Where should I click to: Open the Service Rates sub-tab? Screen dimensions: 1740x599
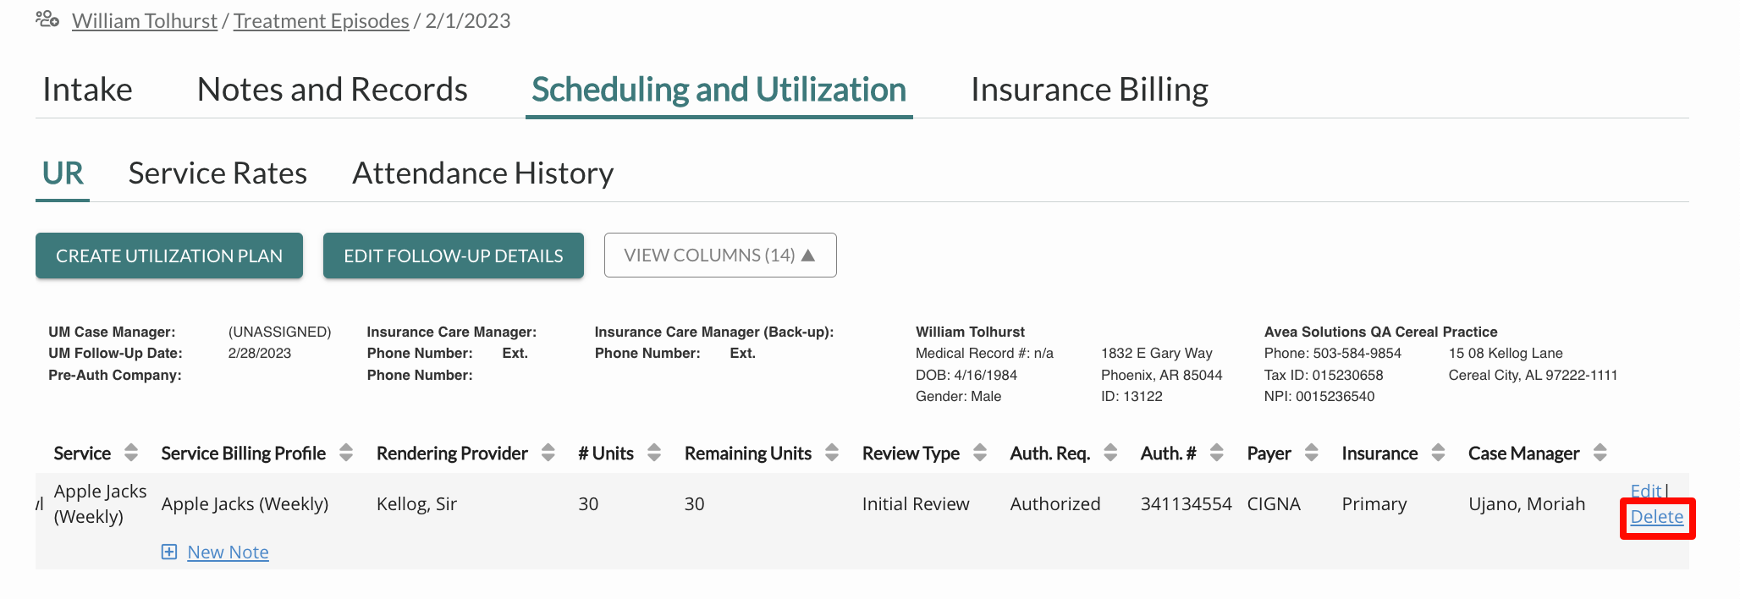217,173
